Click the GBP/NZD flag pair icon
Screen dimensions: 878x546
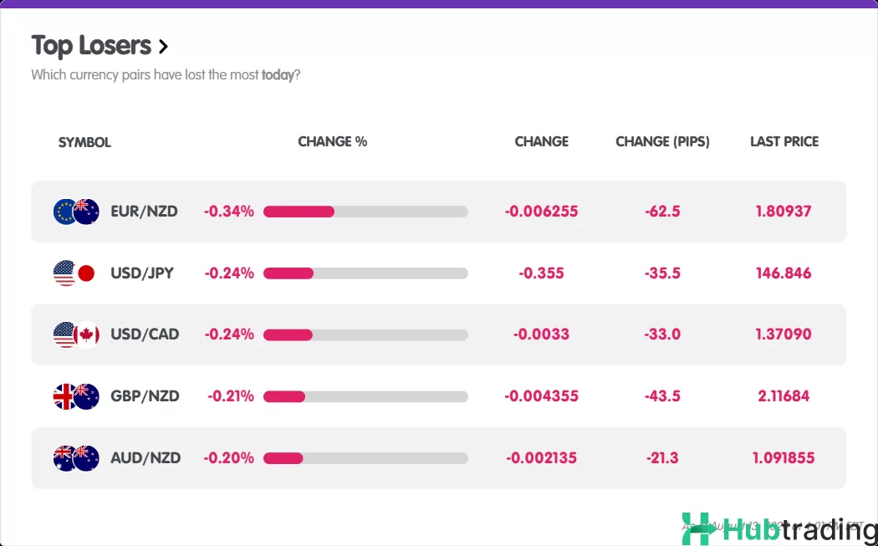click(76, 396)
